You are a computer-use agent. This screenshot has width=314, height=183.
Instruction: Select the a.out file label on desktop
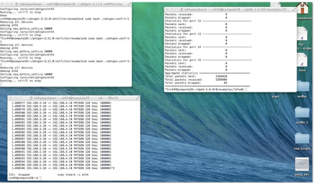click(x=275, y=96)
